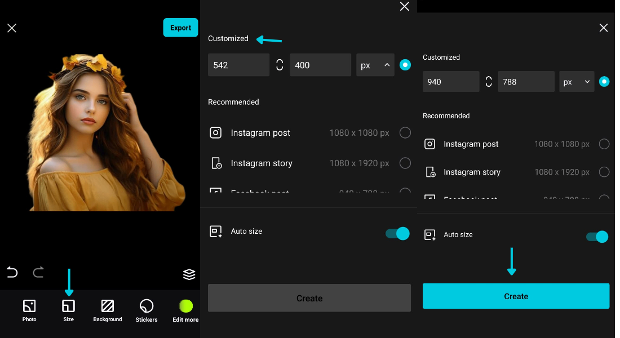This screenshot has height=338, width=620.
Task: Edit the height field showing 400
Action: 320,65
